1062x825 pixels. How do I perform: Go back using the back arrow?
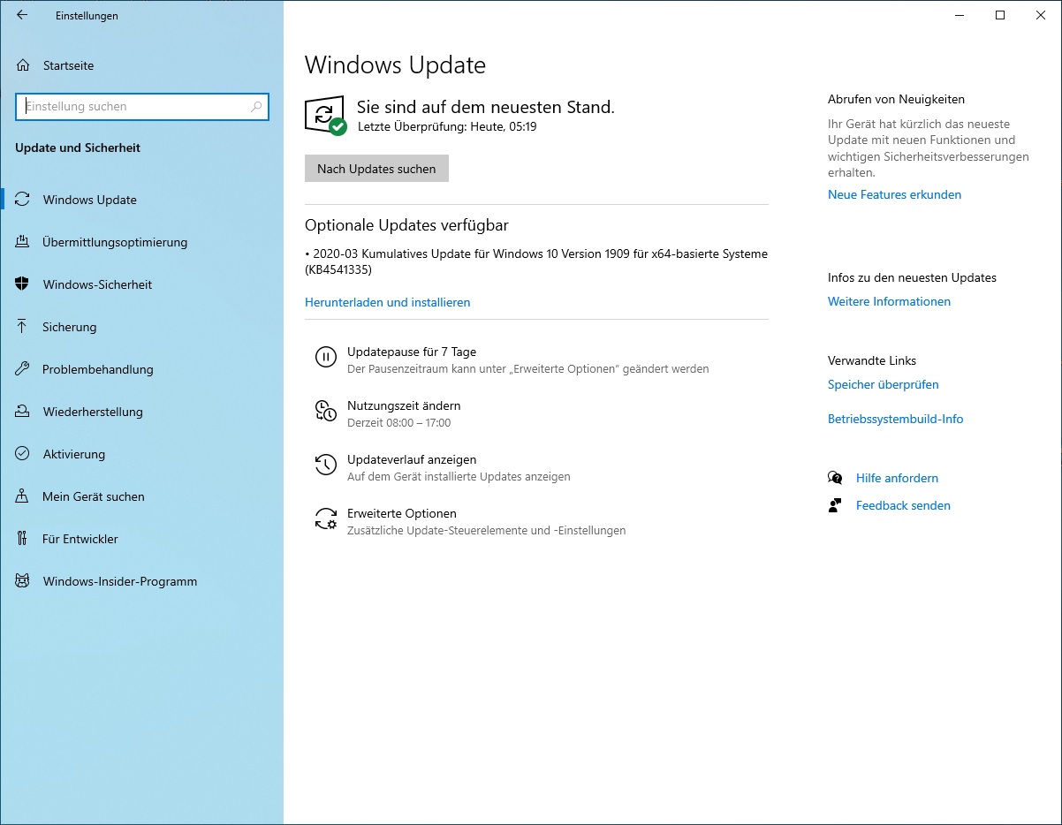click(x=22, y=15)
